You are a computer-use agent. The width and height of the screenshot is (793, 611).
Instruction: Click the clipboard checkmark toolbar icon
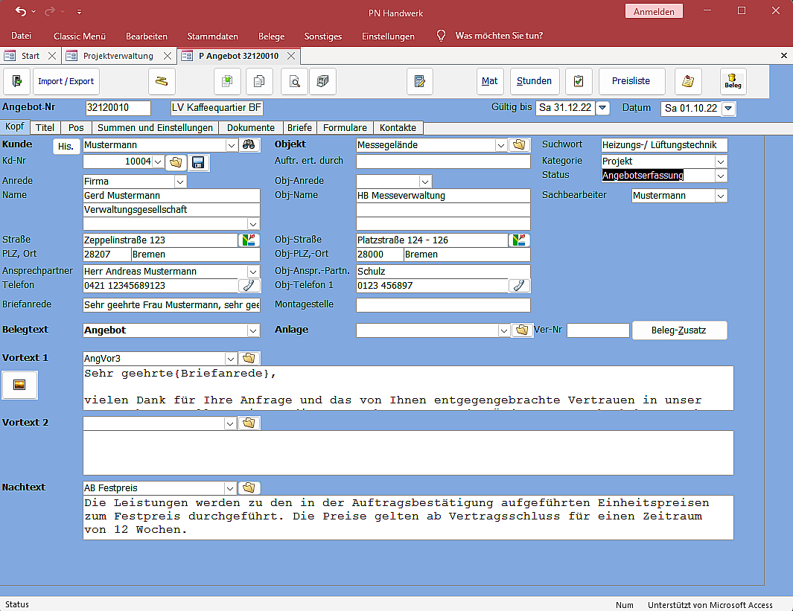point(579,81)
